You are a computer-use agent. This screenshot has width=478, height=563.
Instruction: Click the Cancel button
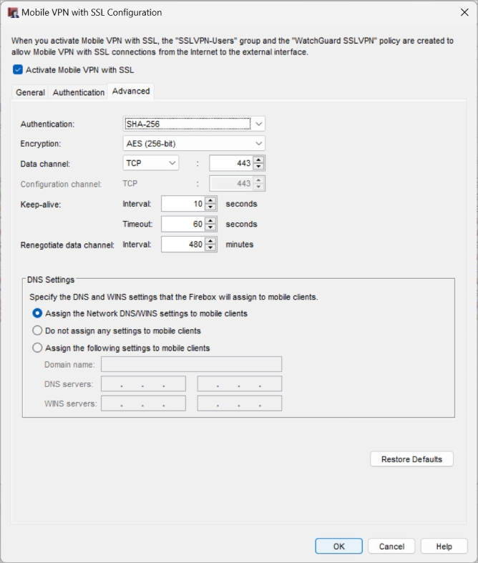[391, 547]
